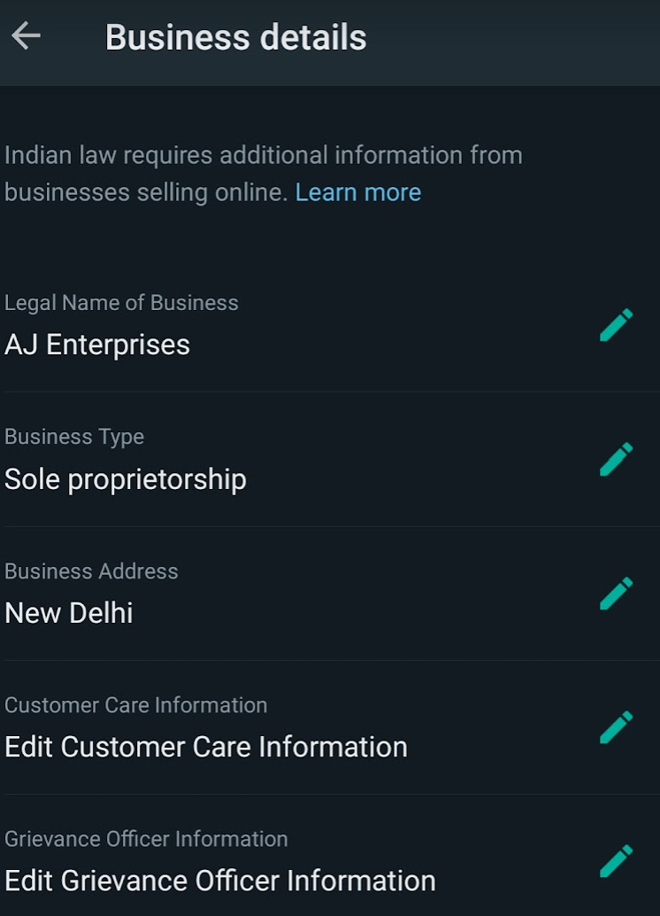Screen dimensions: 660x916
Task: Click edit icon beside Sole proprietorship
Action: [616, 458]
